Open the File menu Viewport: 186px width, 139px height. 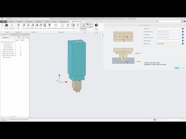click(3, 22)
